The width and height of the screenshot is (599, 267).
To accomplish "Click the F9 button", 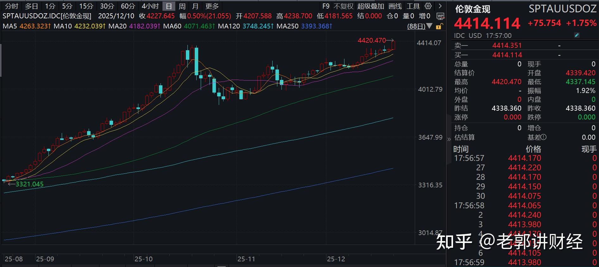I will click(x=326, y=6).
